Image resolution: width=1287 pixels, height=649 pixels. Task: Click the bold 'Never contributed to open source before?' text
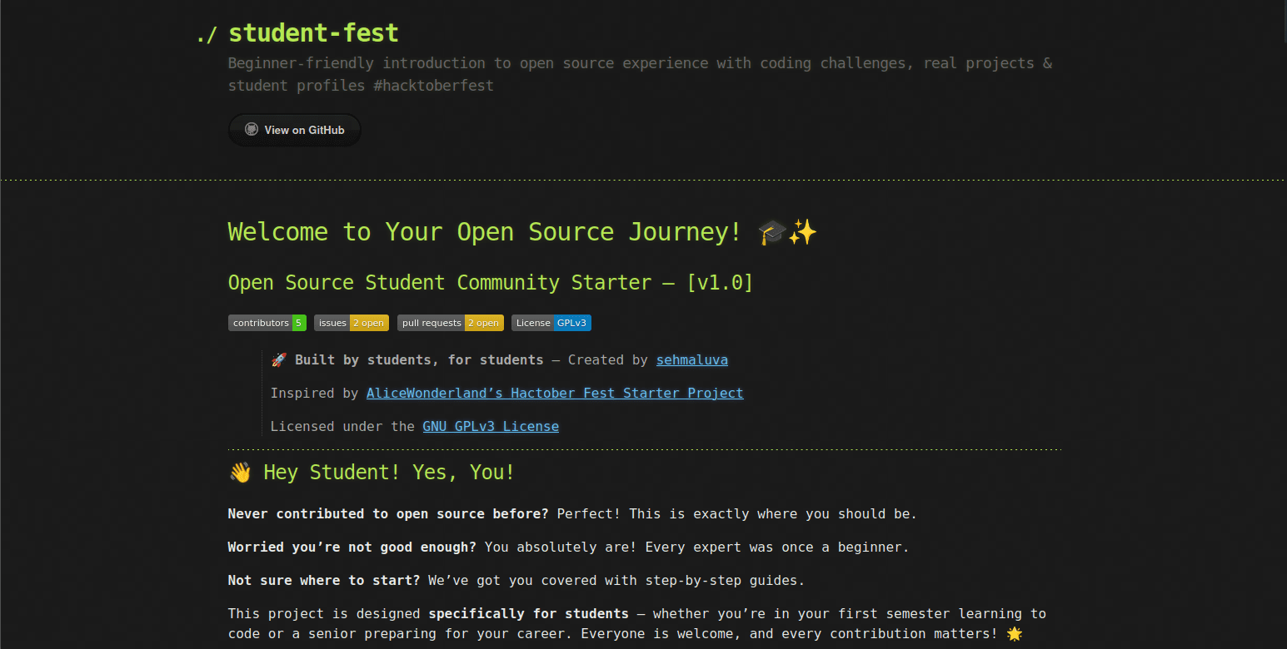[388, 514]
